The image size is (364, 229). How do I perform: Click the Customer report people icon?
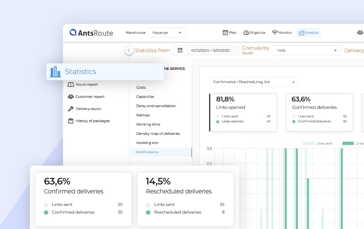[x=71, y=96]
